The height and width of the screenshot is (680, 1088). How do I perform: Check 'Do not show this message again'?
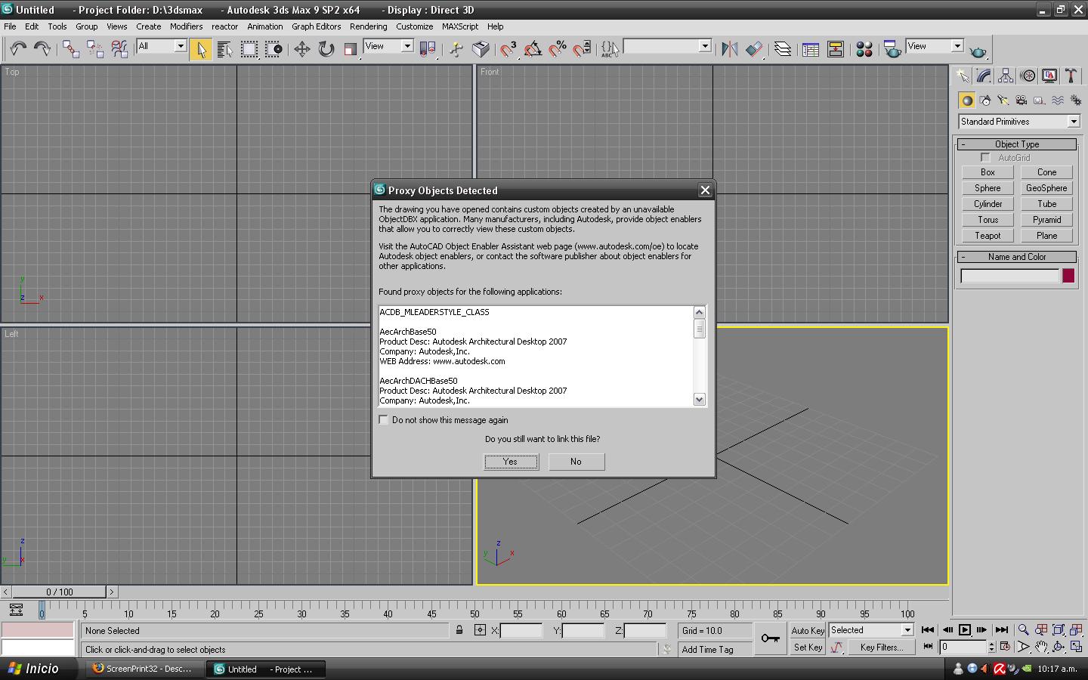tap(384, 420)
